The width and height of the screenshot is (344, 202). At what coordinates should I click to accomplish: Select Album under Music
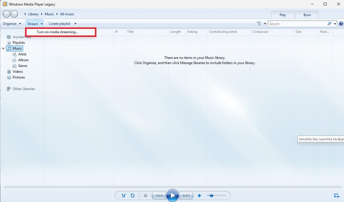[x=24, y=60]
